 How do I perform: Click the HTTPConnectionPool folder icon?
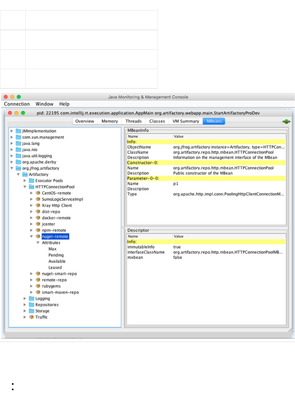click(32, 187)
